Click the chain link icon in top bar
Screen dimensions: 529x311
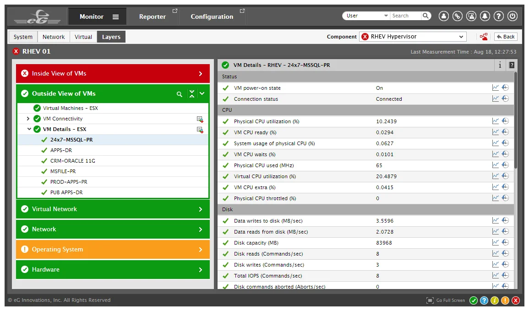point(458,16)
